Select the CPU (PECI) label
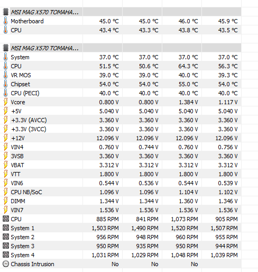 pyautogui.click(x=25, y=93)
